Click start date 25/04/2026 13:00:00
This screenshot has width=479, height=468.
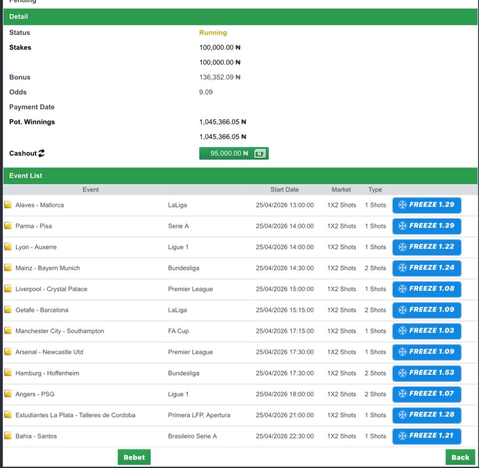point(285,205)
